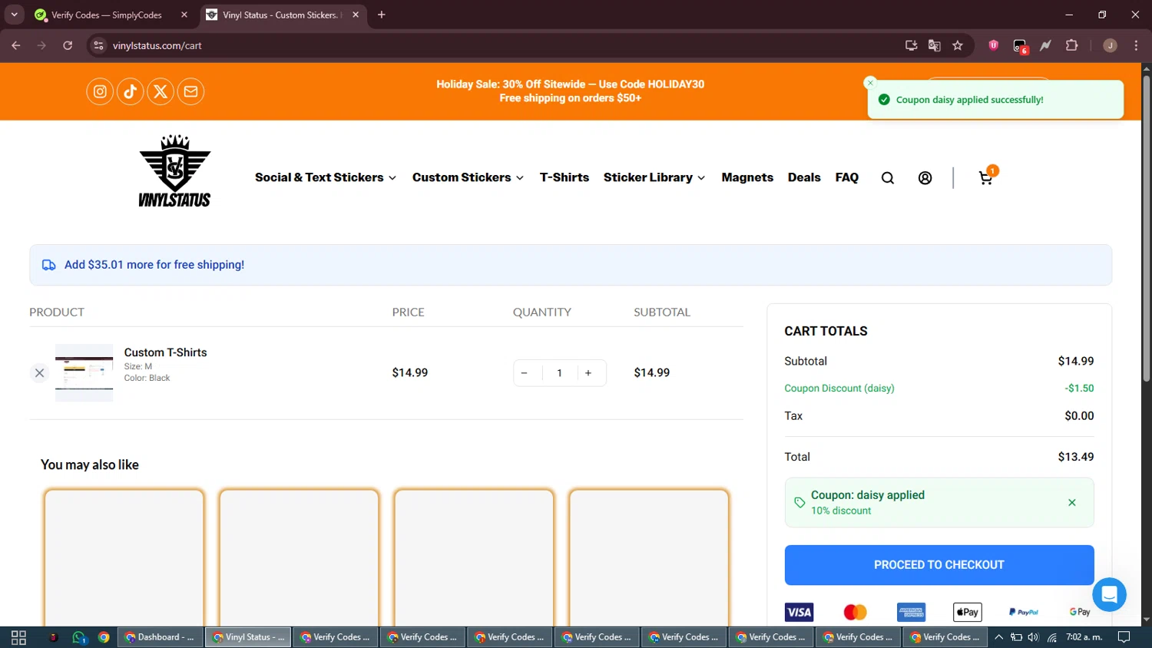
Task: Open the X (Twitter) social link
Action: 161,91
